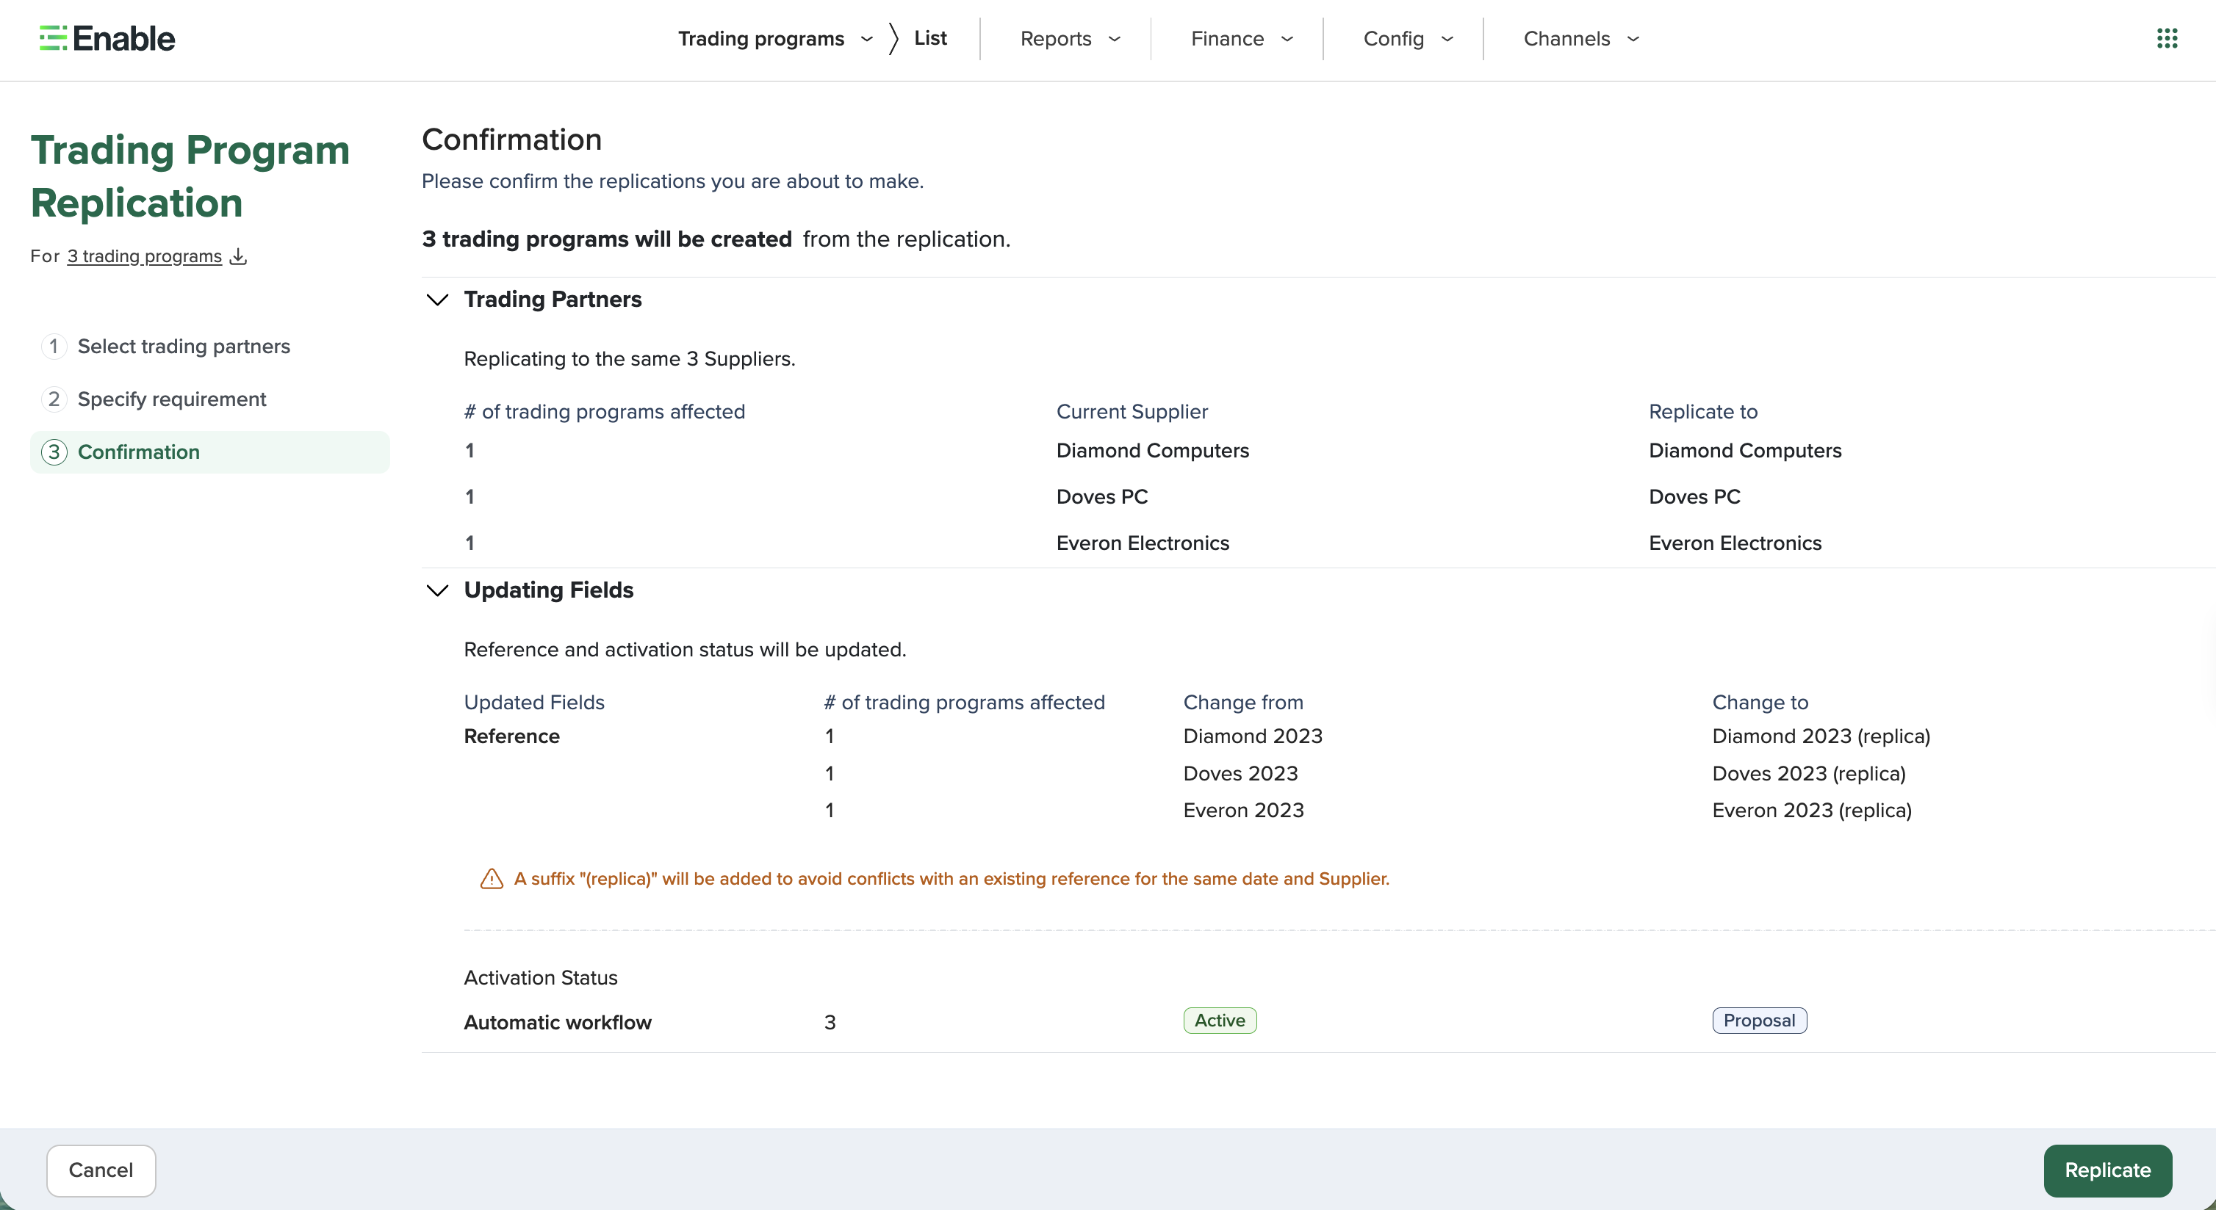This screenshot has width=2216, height=1210.
Task: Click Doves 2023 in Change from
Action: [1240, 773]
